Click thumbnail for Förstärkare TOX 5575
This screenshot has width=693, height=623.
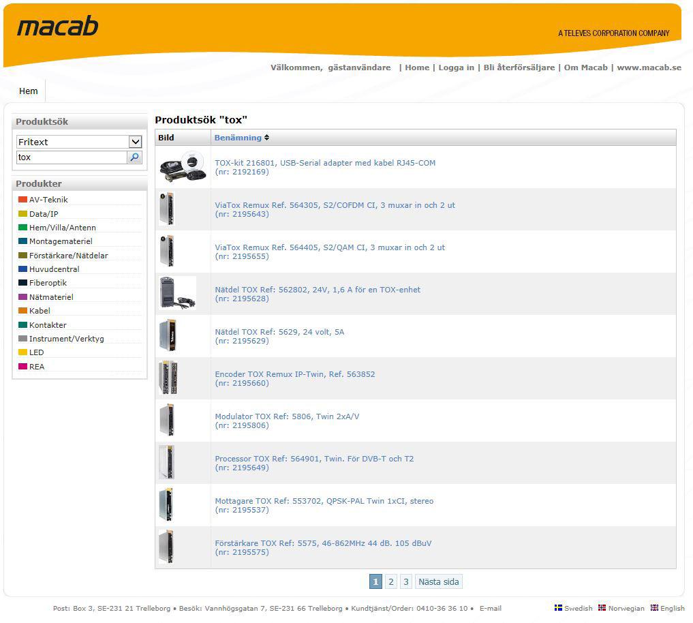[167, 547]
